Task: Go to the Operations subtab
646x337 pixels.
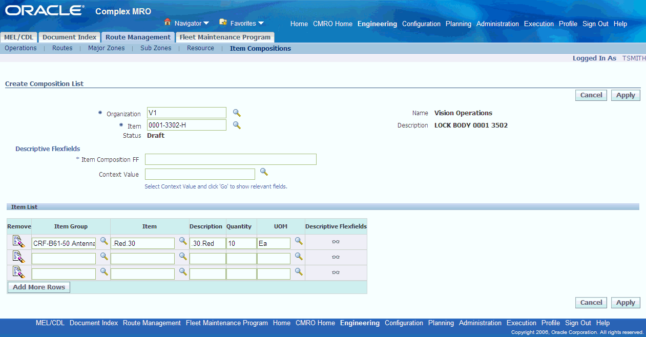Action: (20, 48)
